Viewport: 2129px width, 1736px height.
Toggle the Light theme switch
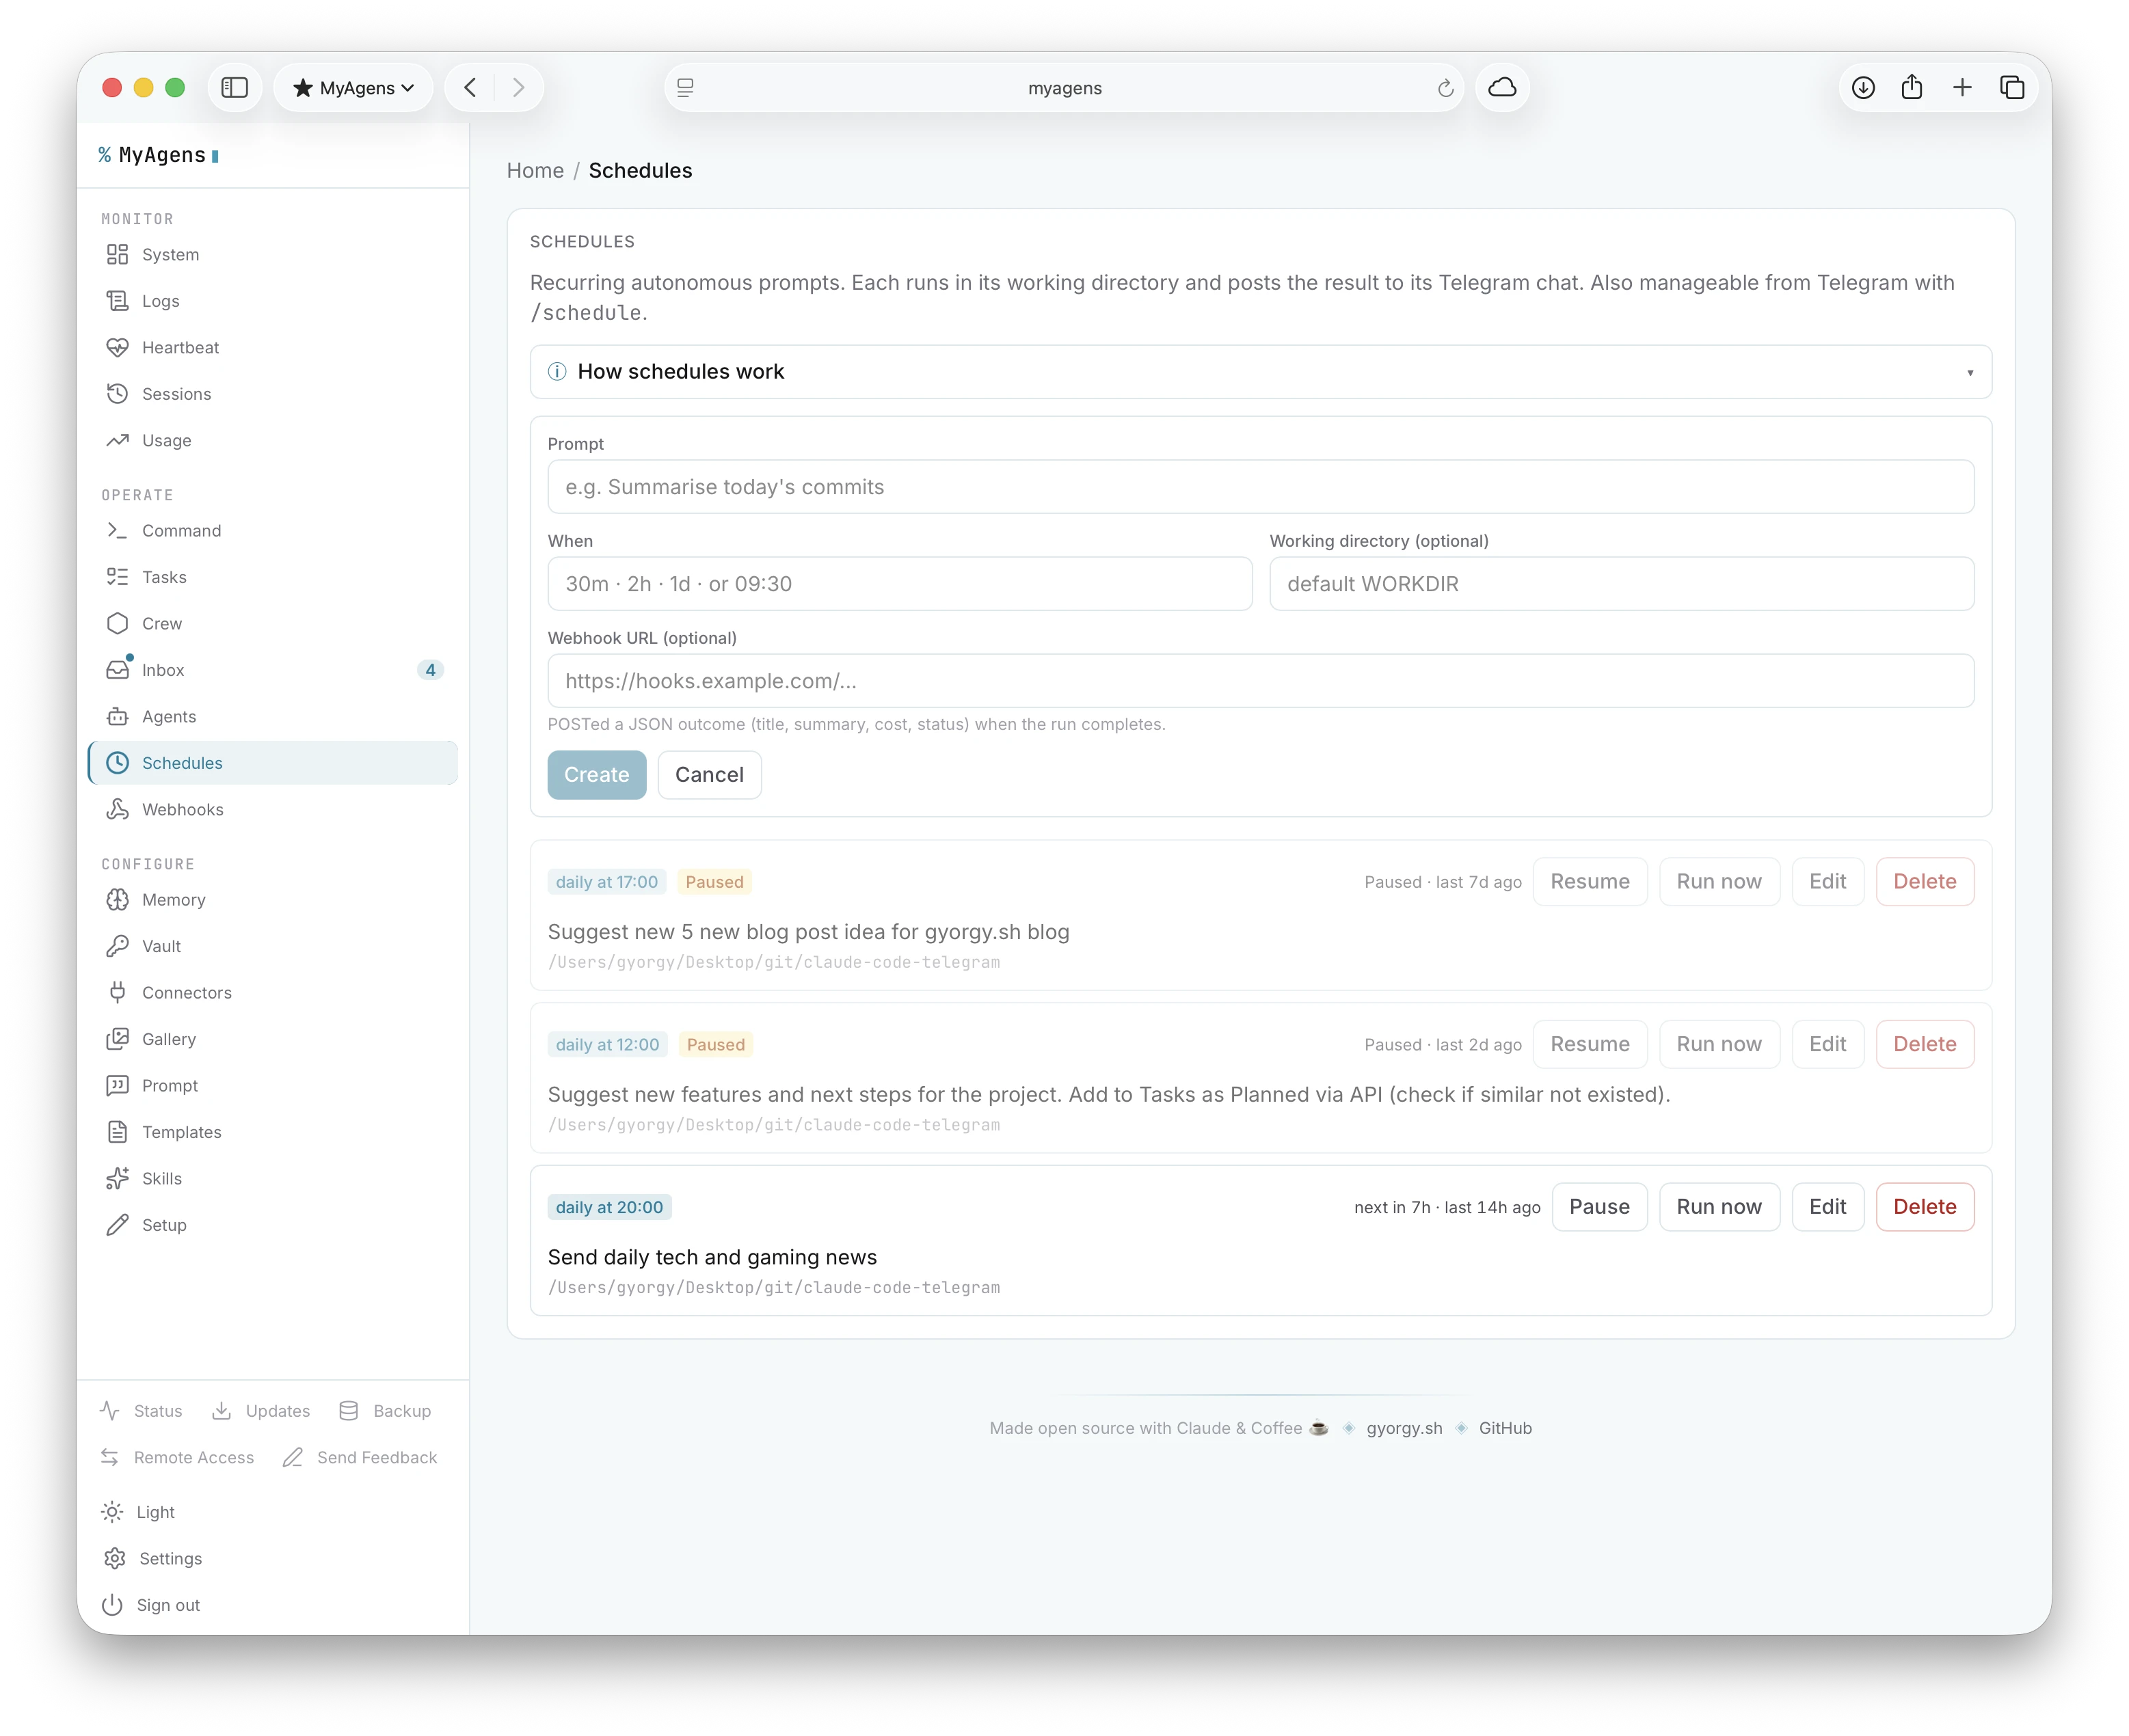pos(139,1512)
